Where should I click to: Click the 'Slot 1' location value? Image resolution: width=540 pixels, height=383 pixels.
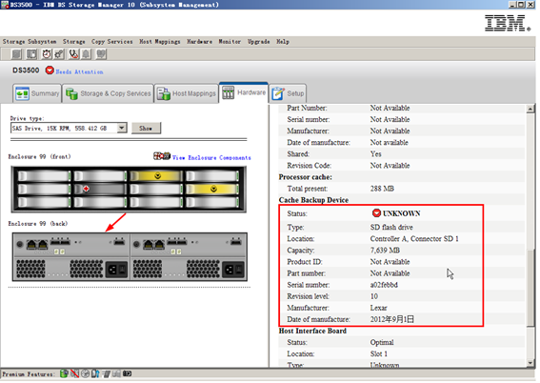tap(379, 353)
